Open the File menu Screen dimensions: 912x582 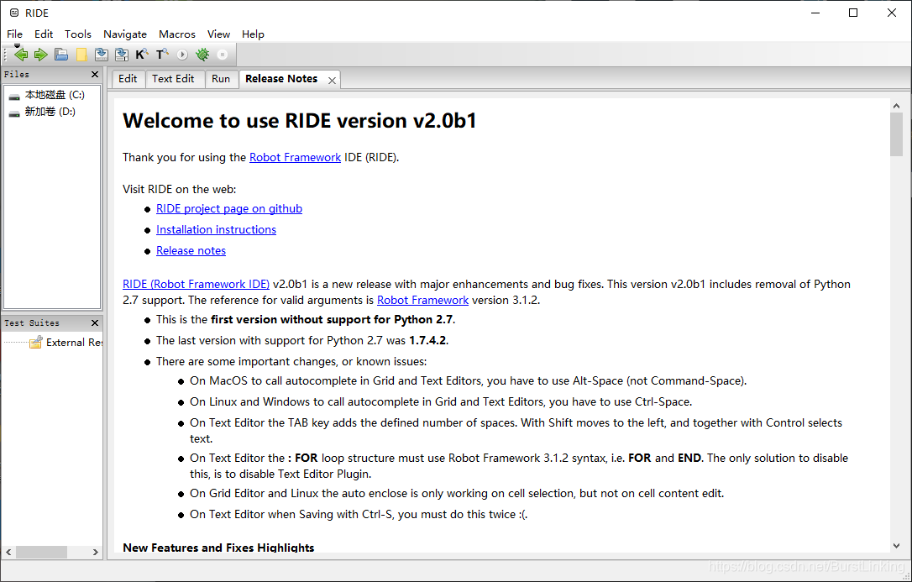click(14, 34)
